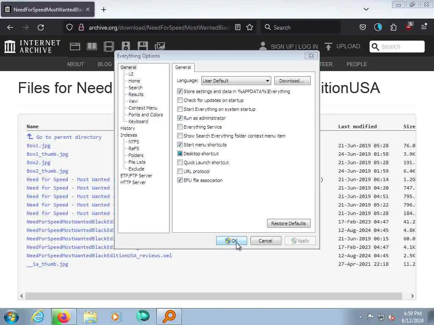Screen dimensions: 434x325
Task: Click the uBlock extension icon with badge
Action: [409, 27]
